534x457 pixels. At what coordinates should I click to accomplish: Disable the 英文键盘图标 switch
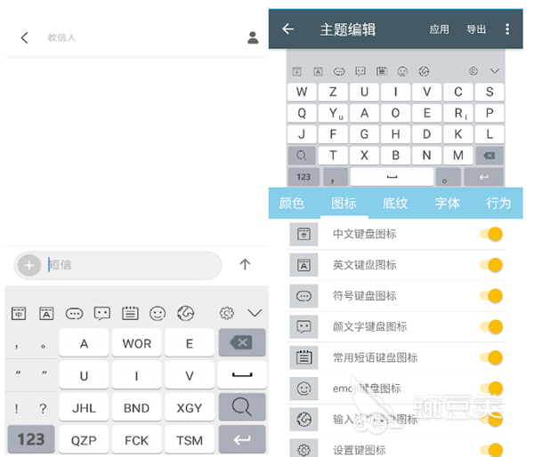click(492, 265)
